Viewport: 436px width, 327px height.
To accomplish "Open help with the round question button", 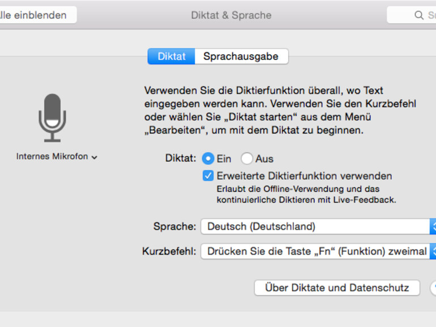I will [434, 288].
